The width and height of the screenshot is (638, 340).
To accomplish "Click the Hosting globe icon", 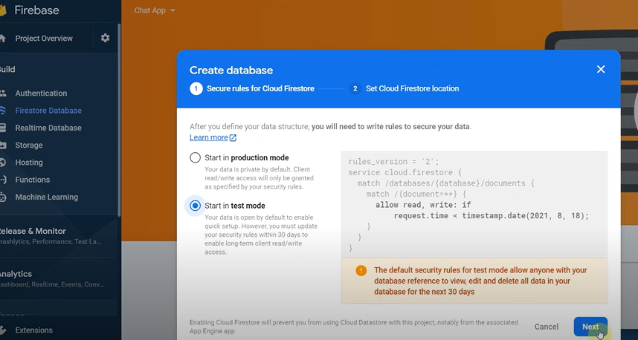I will [x=2, y=163].
